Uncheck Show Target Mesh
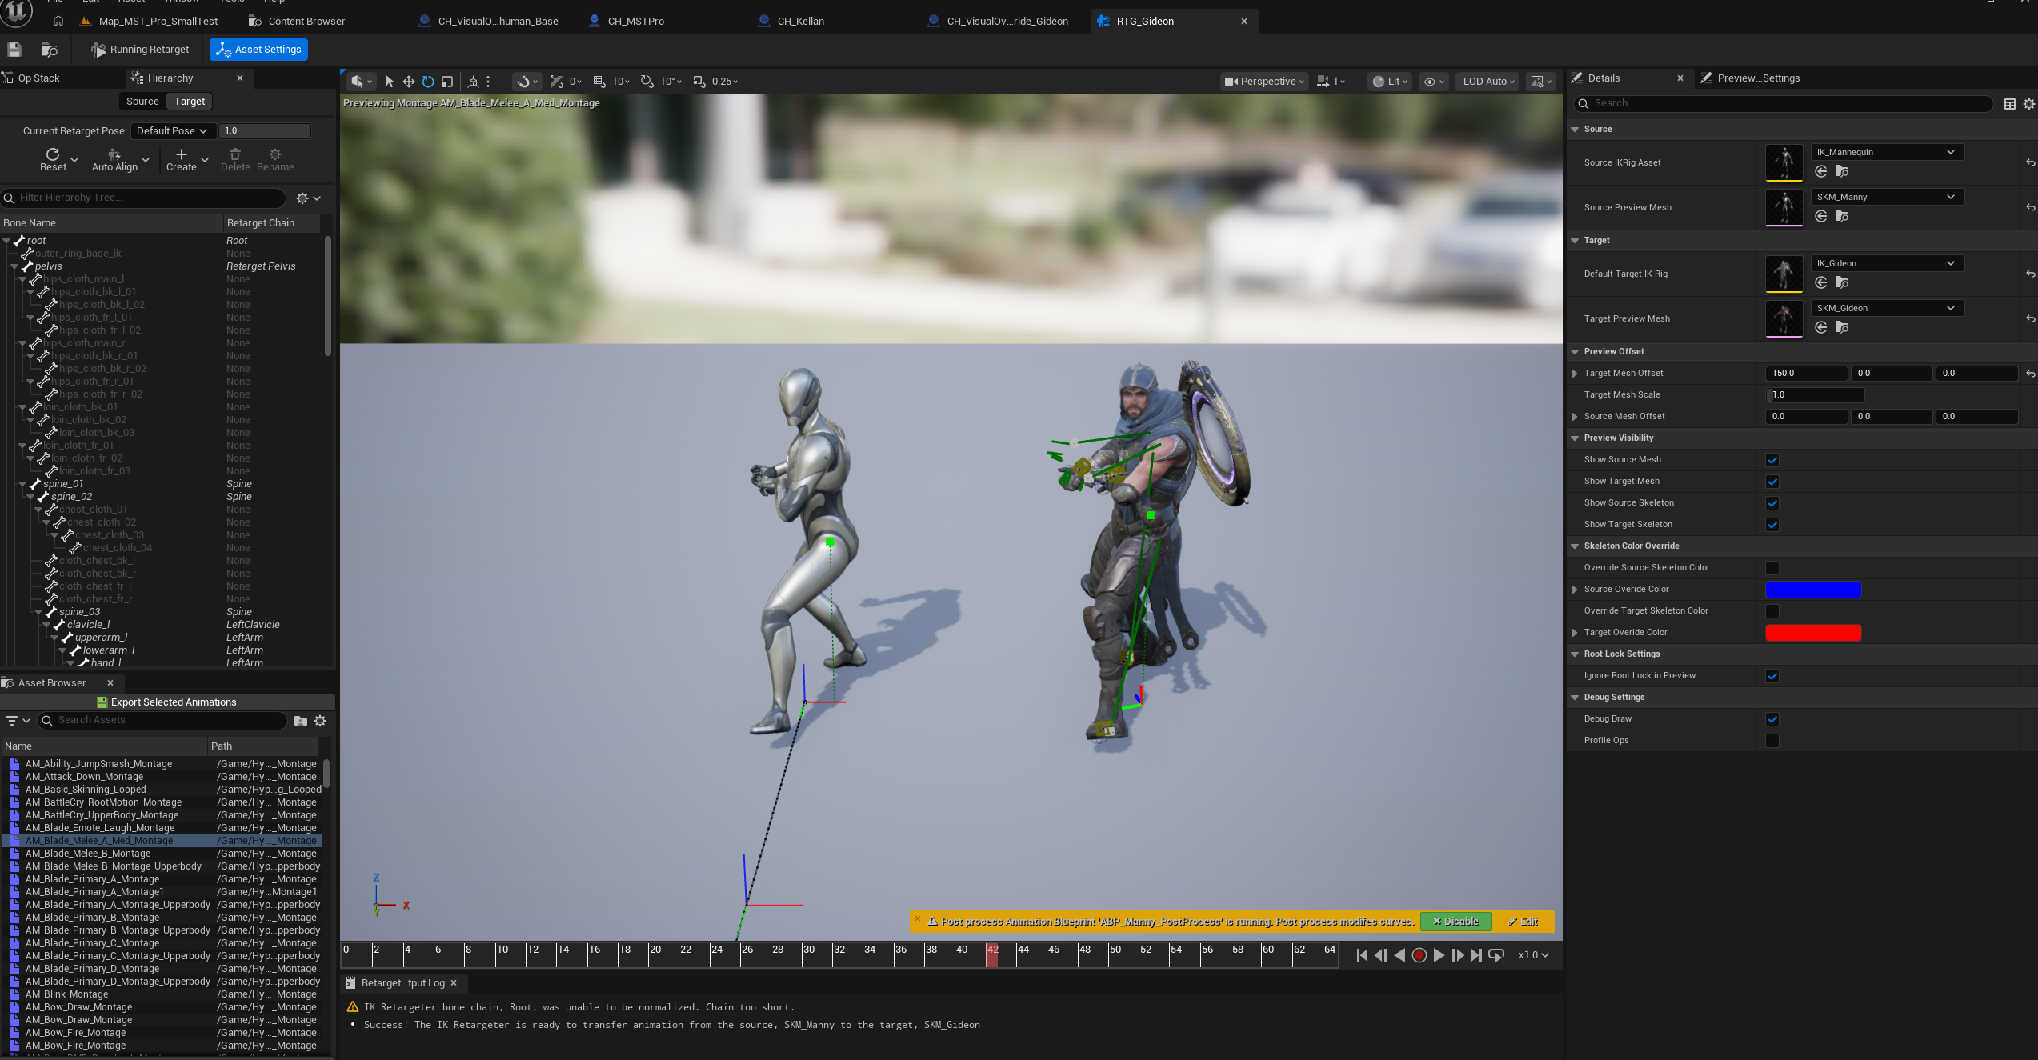 pyautogui.click(x=1772, y=482)
